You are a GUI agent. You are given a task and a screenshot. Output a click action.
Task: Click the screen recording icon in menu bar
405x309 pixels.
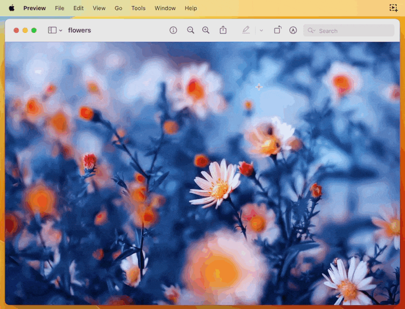[393, 8]
